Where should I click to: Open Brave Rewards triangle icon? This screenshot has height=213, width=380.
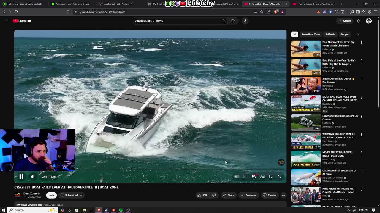point(282,12)
